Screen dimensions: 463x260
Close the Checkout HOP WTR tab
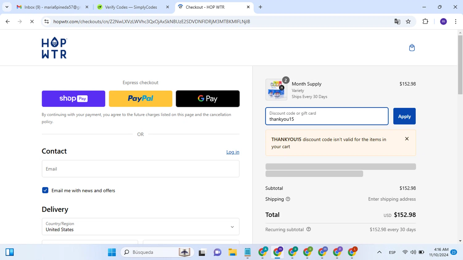(248, 7)
